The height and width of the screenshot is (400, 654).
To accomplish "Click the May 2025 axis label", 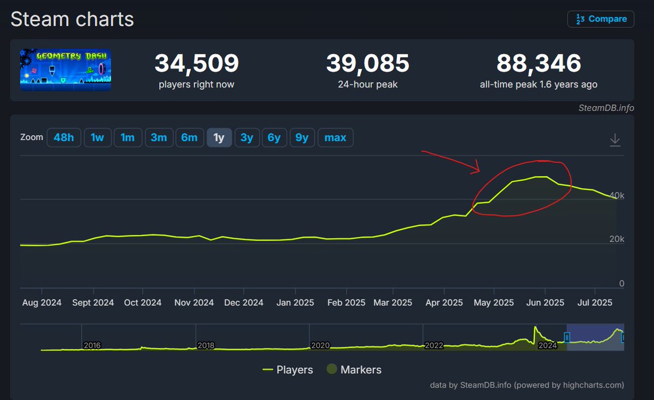I will pos(494,303).
